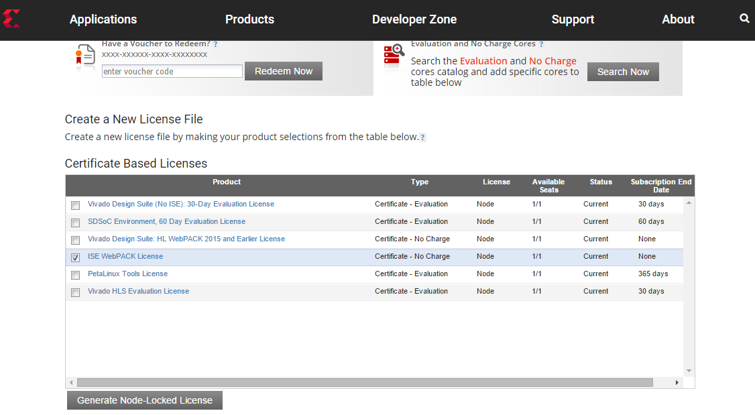Click the 'Create a New License File' heading

134,119
